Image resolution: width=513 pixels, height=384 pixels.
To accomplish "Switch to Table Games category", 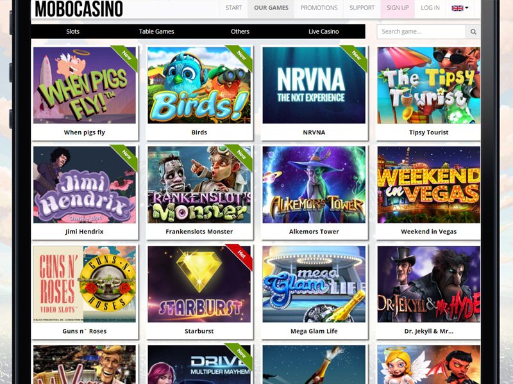I will (x=156, y=31).
